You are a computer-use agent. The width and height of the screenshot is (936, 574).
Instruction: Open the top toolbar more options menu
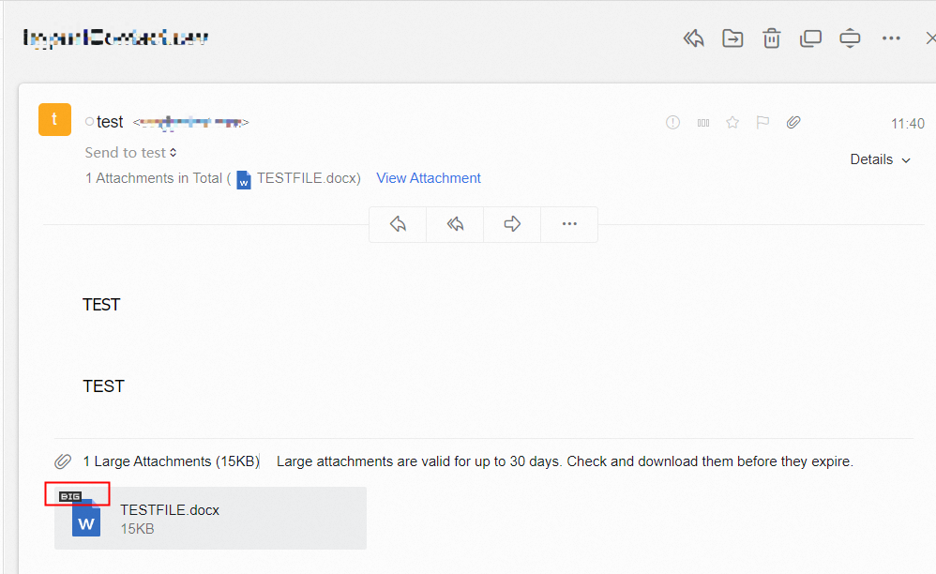coord(891,38)
